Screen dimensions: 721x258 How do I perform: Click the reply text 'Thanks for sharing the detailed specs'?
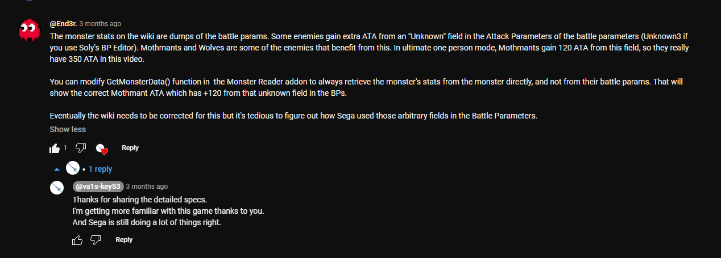point(140,200)
